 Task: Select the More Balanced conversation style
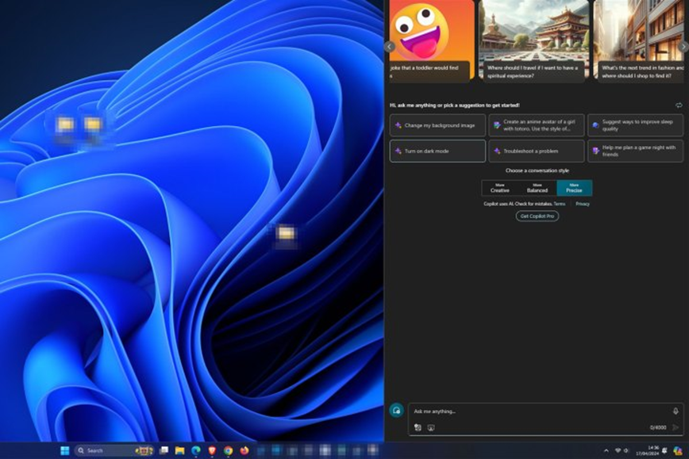pyautogui.click(x=537, y=188)
